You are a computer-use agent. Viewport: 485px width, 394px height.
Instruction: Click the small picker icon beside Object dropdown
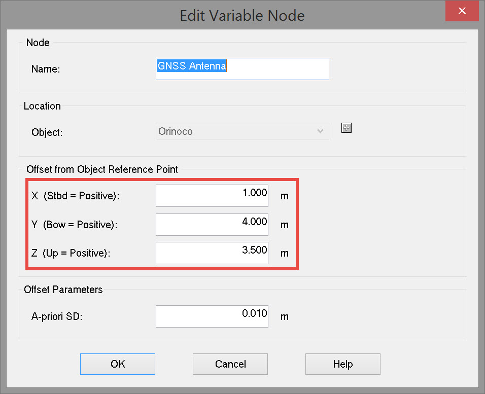[x=347, y=128]
